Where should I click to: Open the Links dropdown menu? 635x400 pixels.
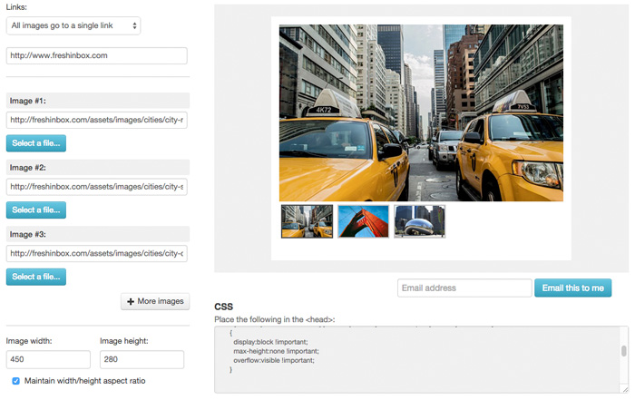[73, 26]
